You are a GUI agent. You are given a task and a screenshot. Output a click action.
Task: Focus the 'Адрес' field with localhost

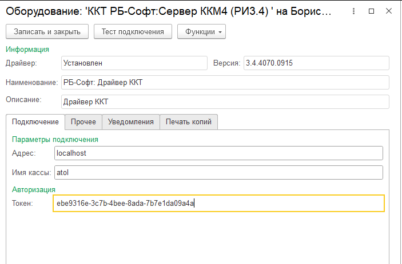(x=218, y=153)
